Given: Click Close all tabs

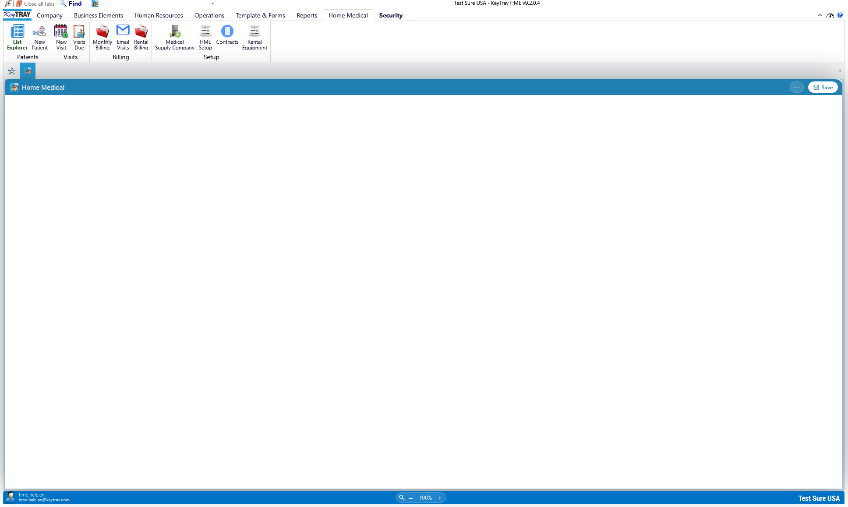Looking at the screenshot, I should pos(35,4).
